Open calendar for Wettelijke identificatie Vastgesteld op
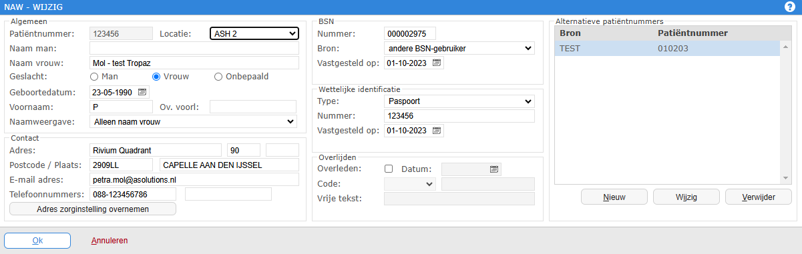The height and width of the screenshot is (254, 802). [x=437, y=130]
